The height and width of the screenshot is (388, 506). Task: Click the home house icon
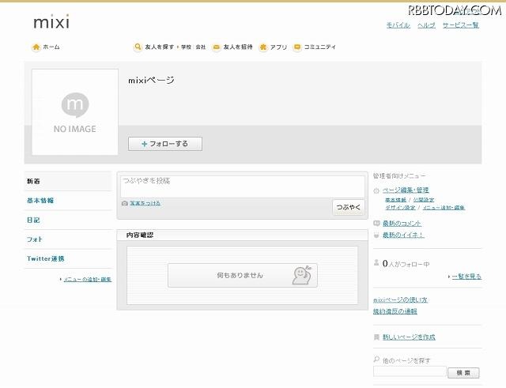click(x=36, y=47)
